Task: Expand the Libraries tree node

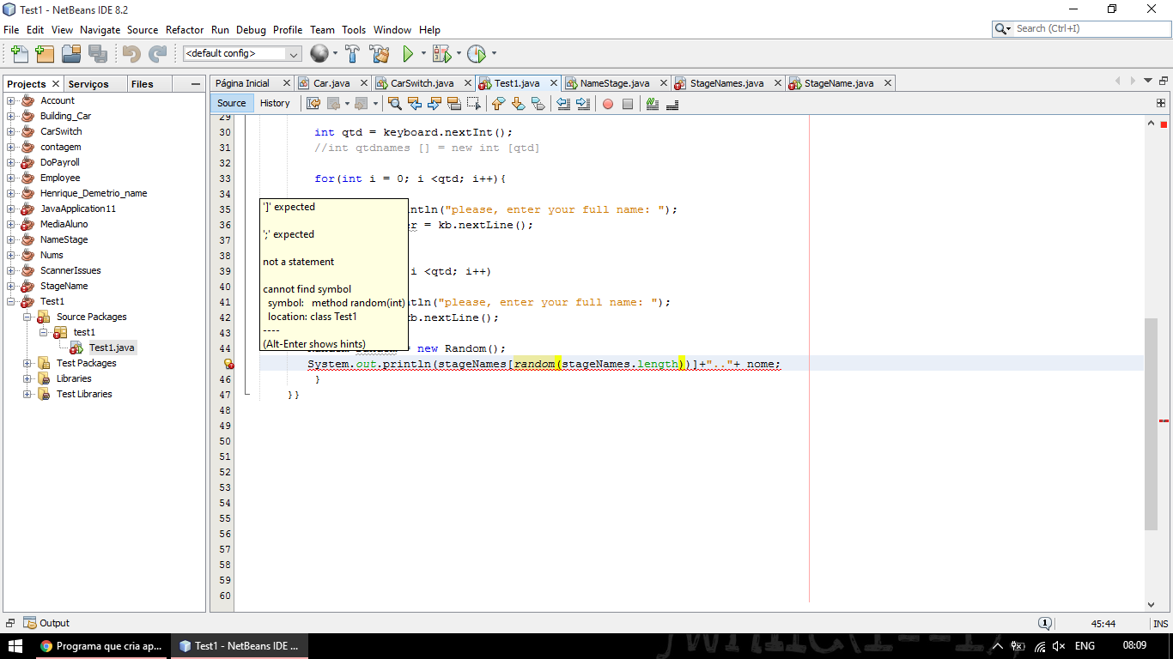Action: (28, 378)
